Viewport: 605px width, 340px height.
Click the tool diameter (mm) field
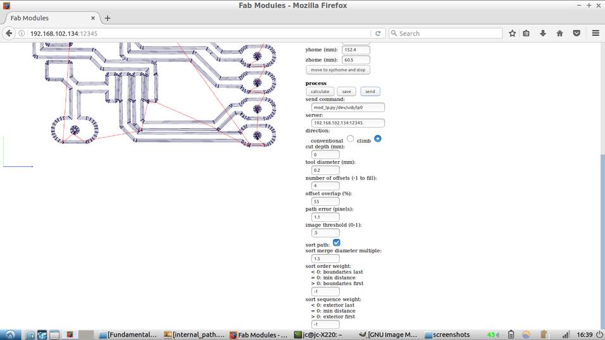tap(325, 170)
